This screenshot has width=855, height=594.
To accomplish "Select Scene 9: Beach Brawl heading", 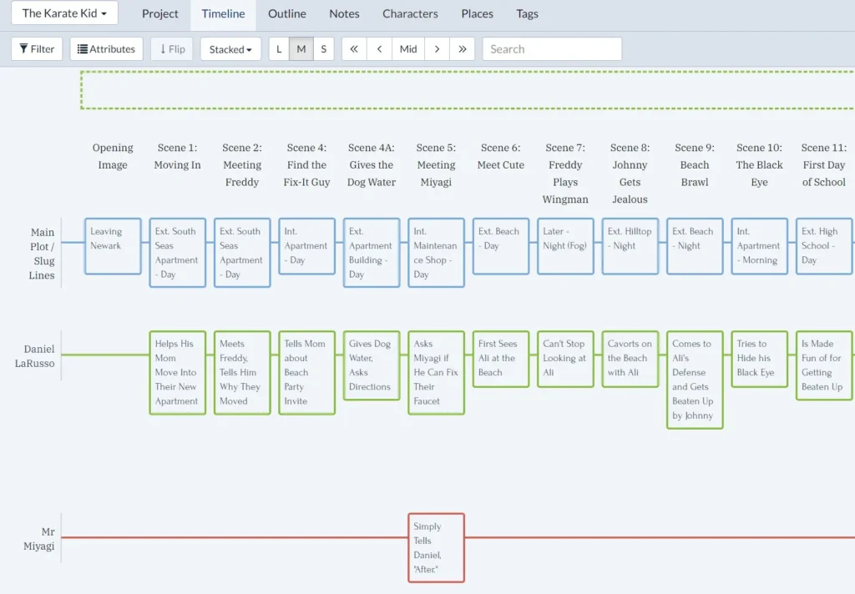I will tap(695, 164).
